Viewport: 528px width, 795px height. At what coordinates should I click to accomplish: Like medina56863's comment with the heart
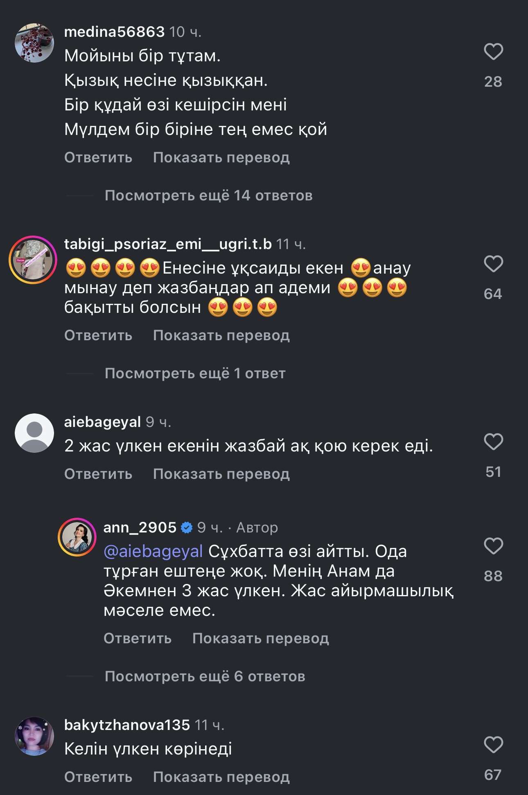(x=493, y=52)
